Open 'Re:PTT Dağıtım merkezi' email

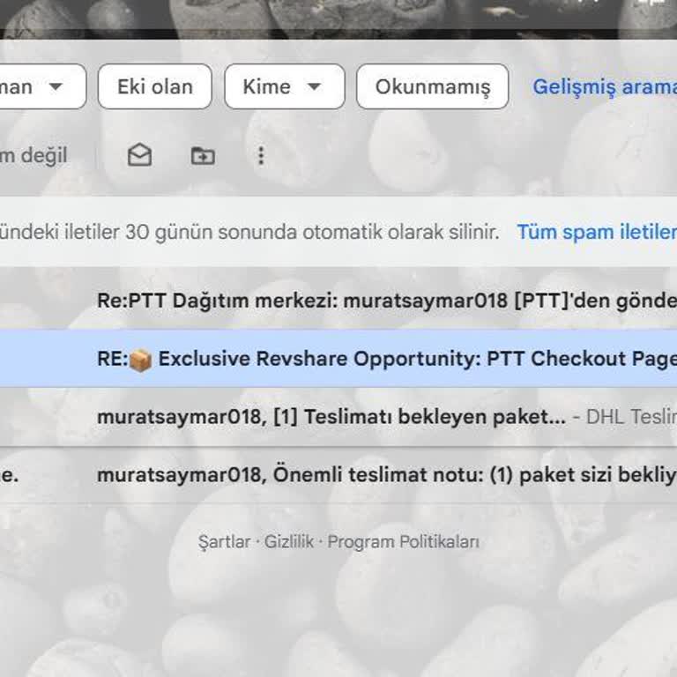[x=338, y=300]
